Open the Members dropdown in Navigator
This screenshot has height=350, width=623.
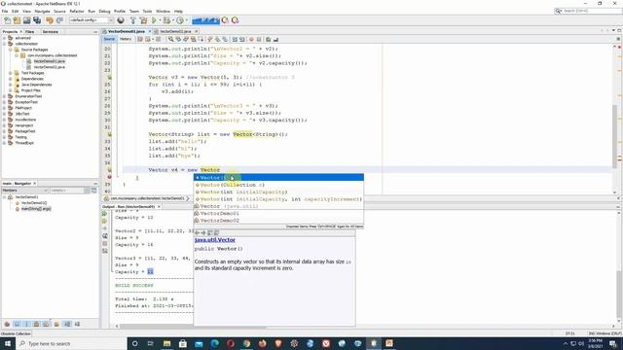[x=25, y=191]
